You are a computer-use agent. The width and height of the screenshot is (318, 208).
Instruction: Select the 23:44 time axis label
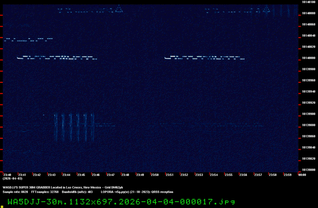pyautogui.click(x=66, y=175)
